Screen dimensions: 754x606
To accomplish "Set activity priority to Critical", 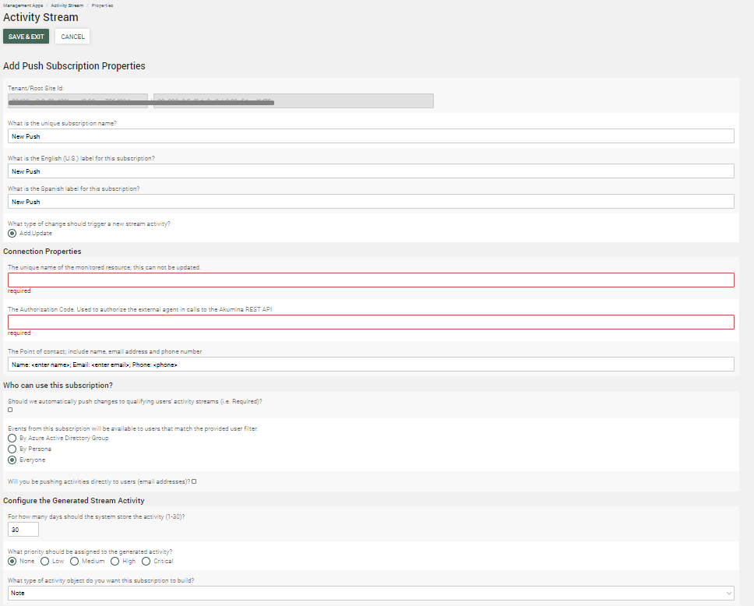I will point(146,561).
